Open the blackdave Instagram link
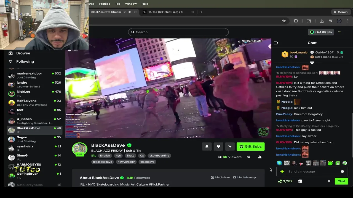Viewport: 353px width, 198px height. [220, 177]
